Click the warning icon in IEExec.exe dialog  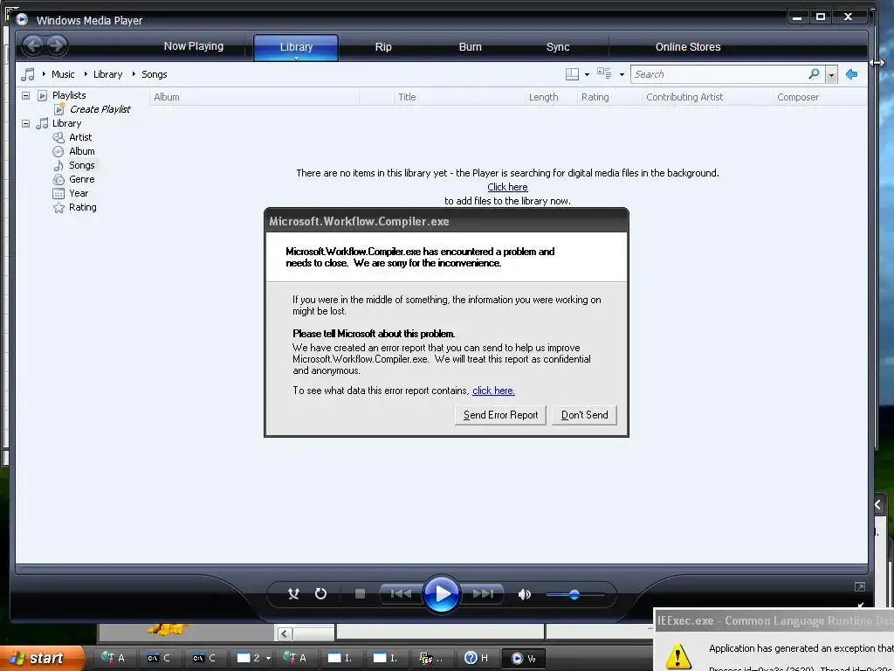pos(677,656)
